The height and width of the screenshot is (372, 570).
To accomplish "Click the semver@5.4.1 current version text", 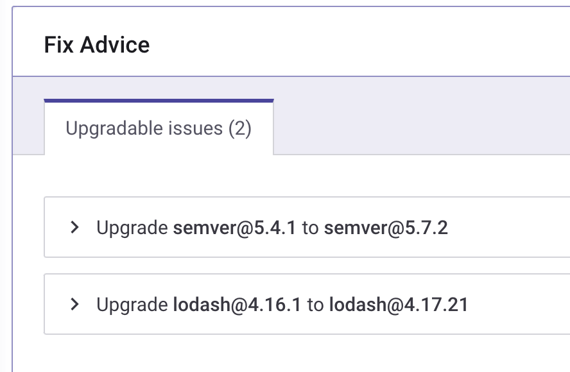I will (234, 228).
